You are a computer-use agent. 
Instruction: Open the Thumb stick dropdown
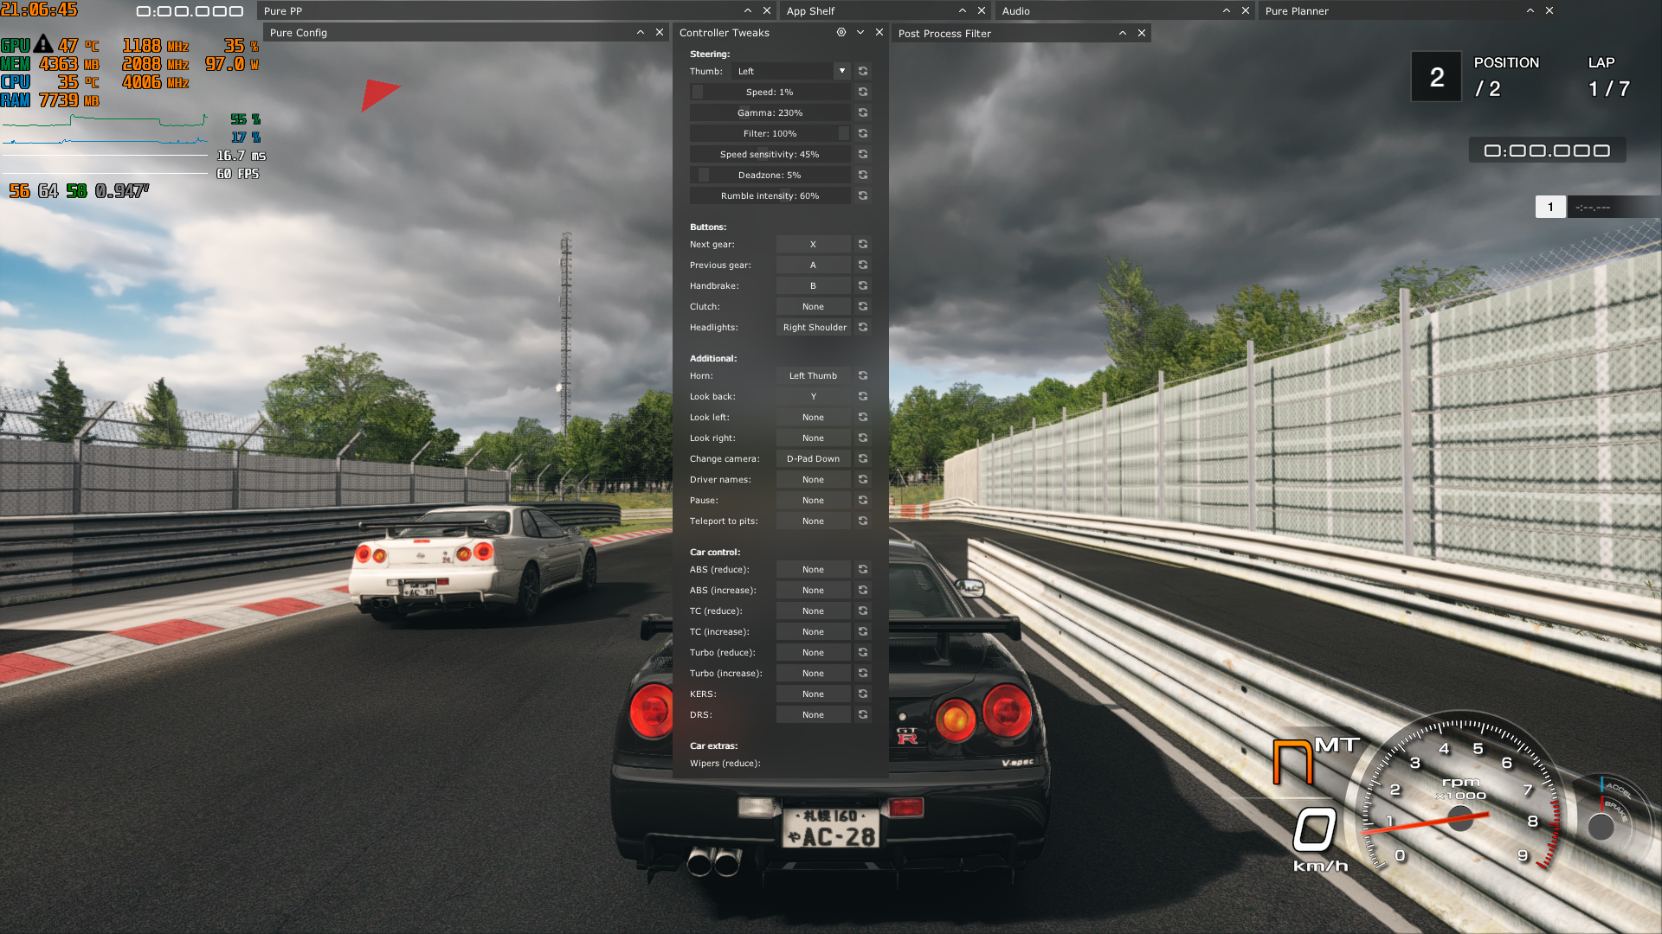(841, 71)
